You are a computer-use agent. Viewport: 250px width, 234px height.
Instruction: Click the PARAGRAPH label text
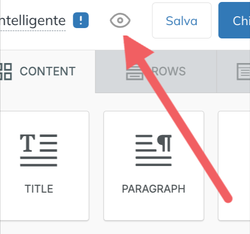click(154, 189)
